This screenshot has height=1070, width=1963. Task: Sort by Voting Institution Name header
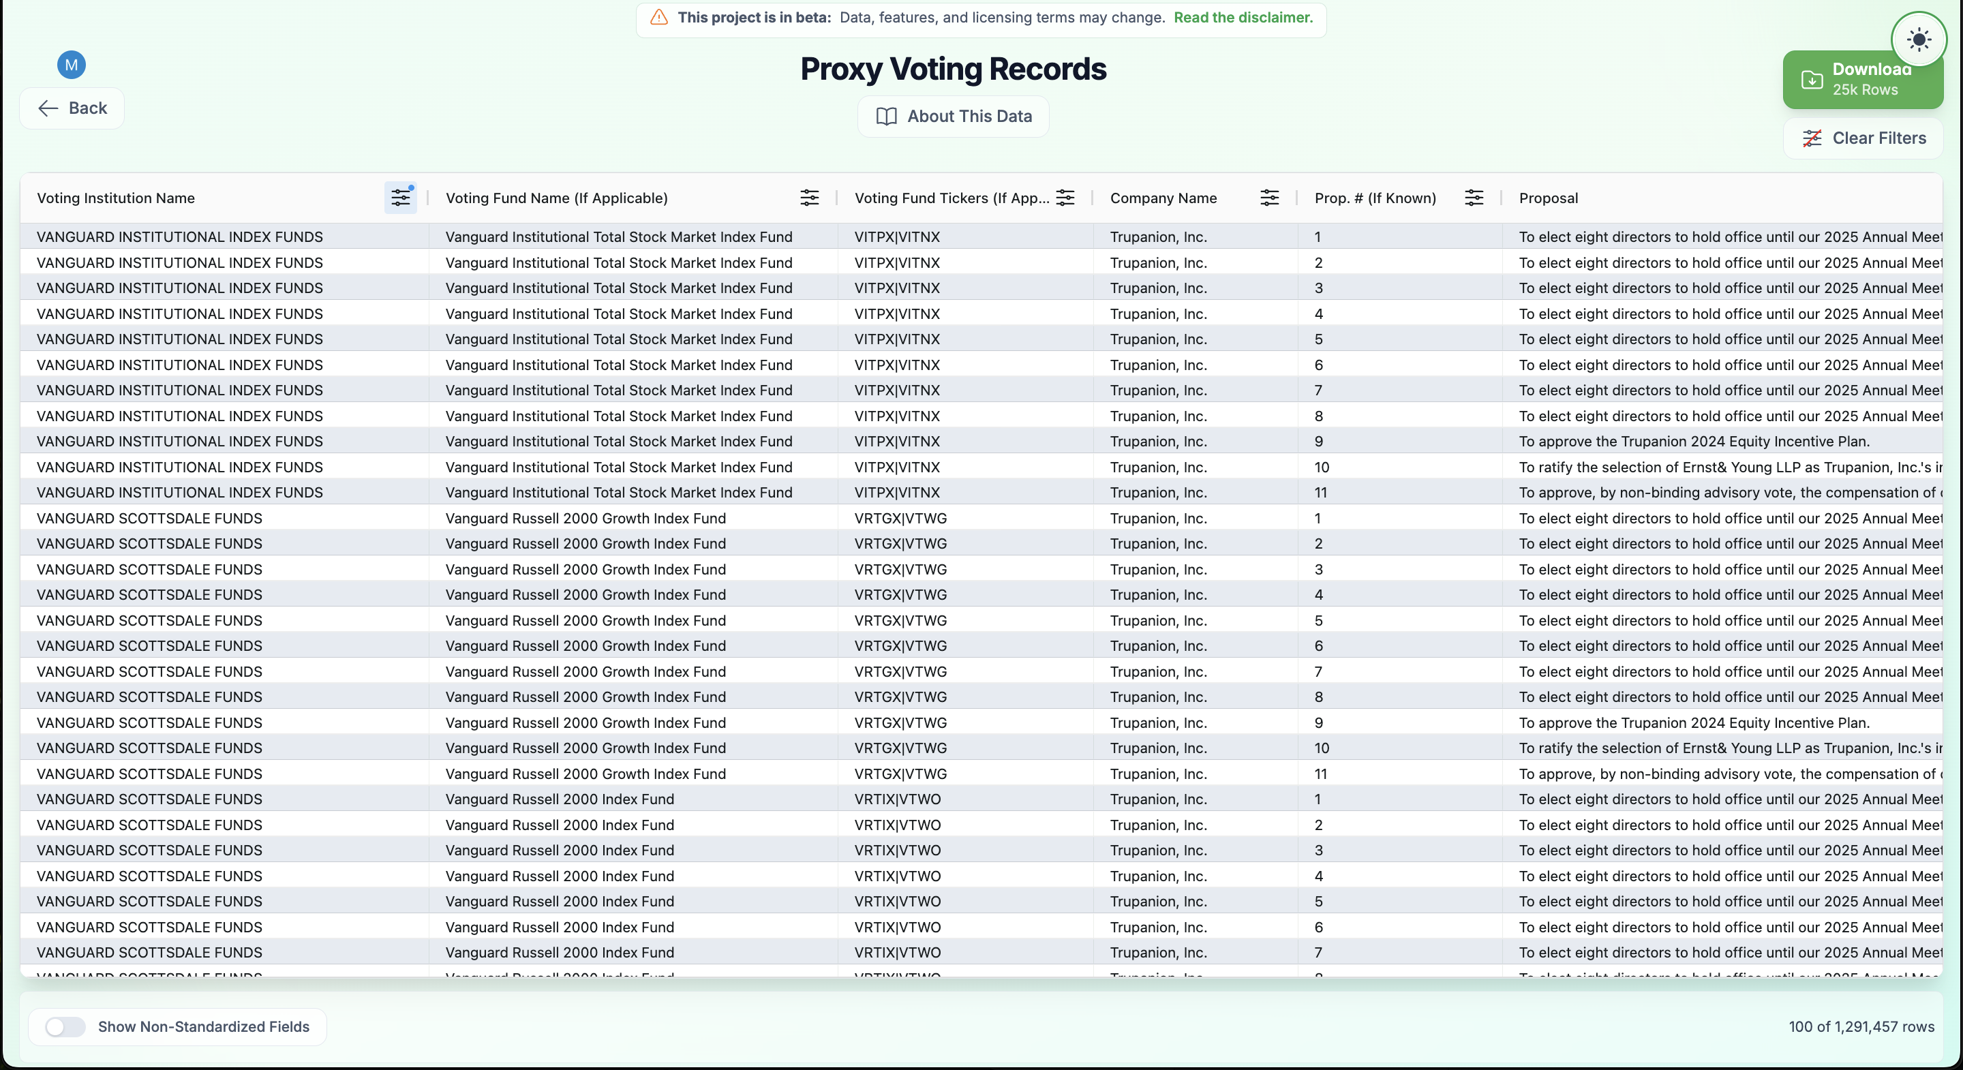click(116, 198)
